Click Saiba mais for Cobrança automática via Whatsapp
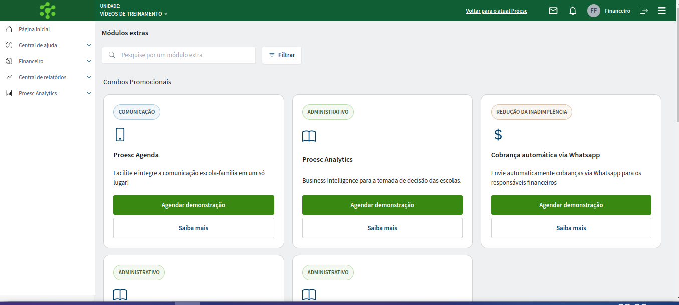Image resolution: width=679 pixels, height=305 pixels. pos(571,228)
